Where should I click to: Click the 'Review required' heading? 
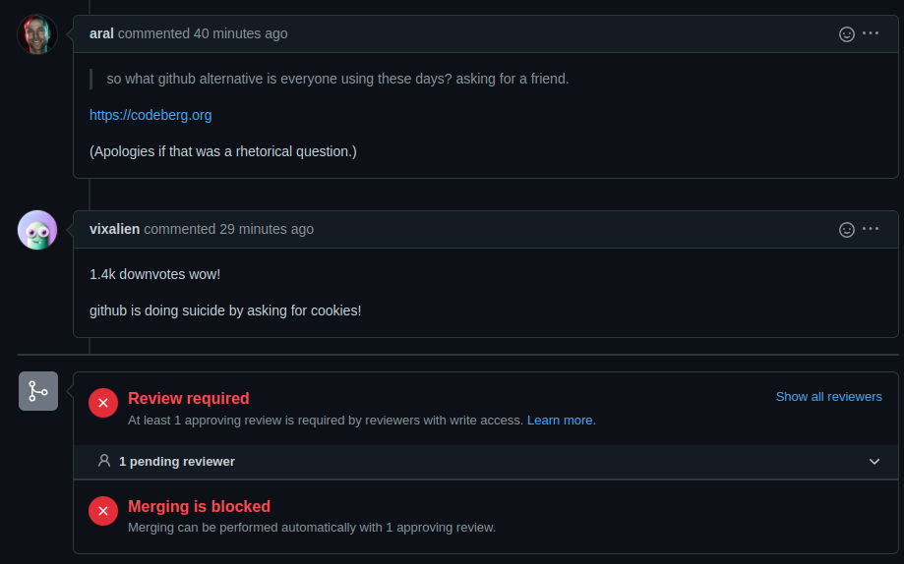click(x=189, y=398)
